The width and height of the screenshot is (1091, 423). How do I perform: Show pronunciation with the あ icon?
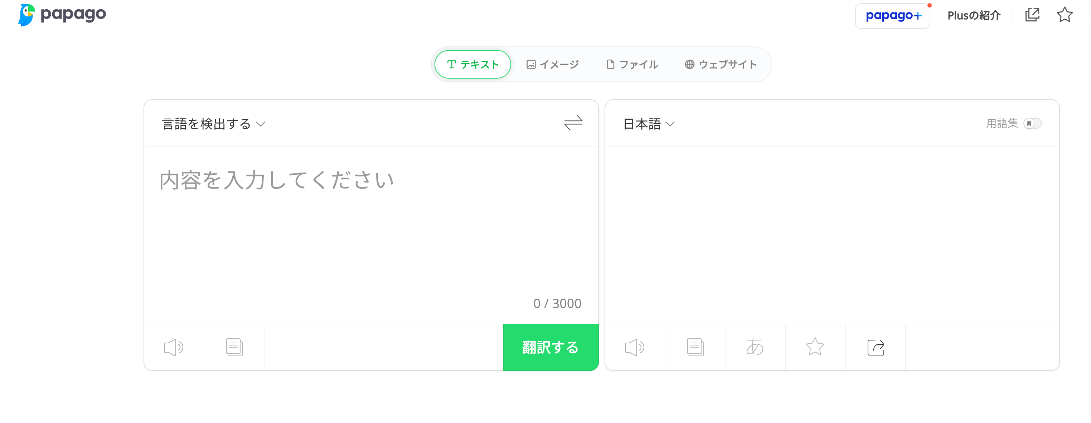pos(755,347)
